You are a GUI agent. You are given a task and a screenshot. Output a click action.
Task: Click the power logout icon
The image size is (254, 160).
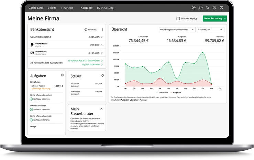(x=221, y=8)
